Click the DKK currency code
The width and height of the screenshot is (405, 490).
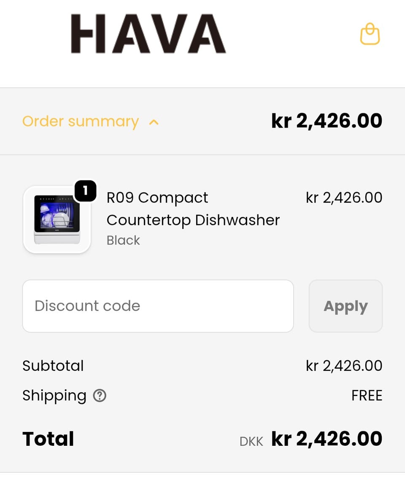tap(251, 441)
